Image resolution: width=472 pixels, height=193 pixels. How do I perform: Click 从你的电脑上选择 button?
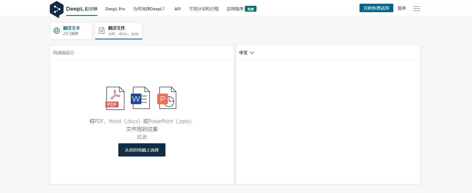click(x=142, y=150)
